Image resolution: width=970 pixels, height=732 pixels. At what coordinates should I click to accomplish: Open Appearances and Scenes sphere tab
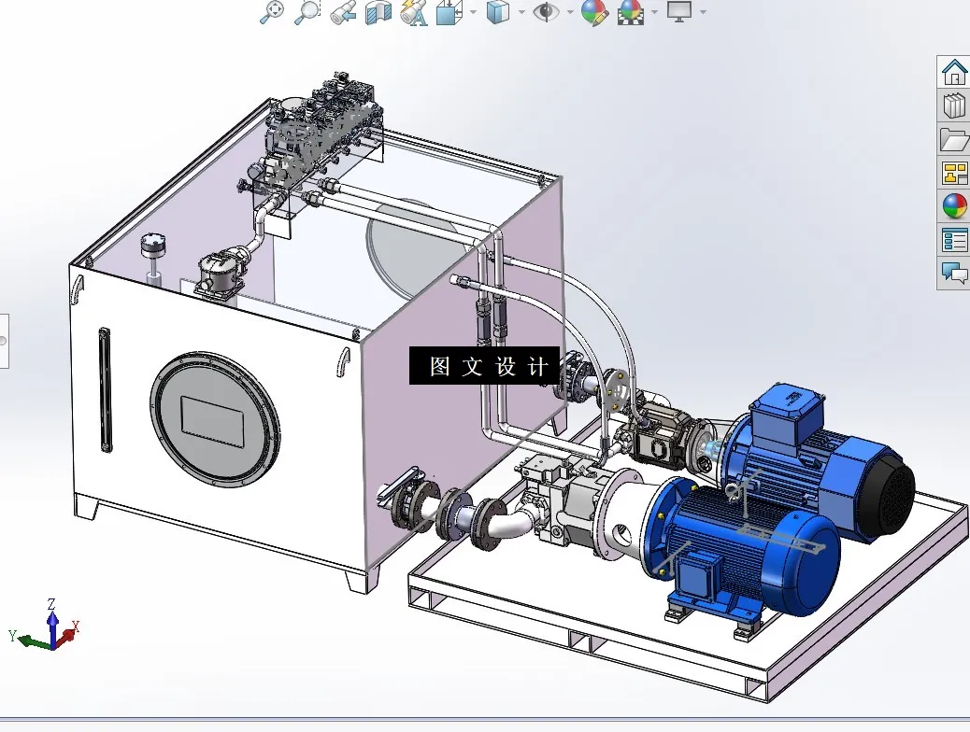click(x=954, y=205)
